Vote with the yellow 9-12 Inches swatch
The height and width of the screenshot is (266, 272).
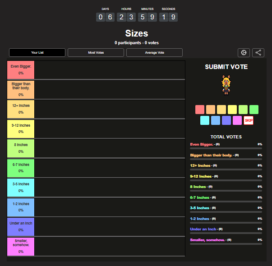232,110
